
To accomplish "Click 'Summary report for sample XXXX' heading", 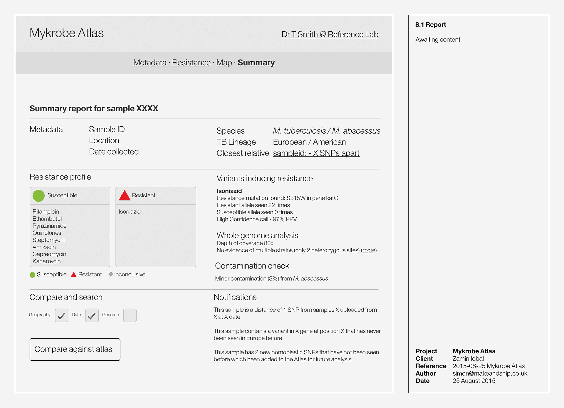I will (x=94, y=108).
